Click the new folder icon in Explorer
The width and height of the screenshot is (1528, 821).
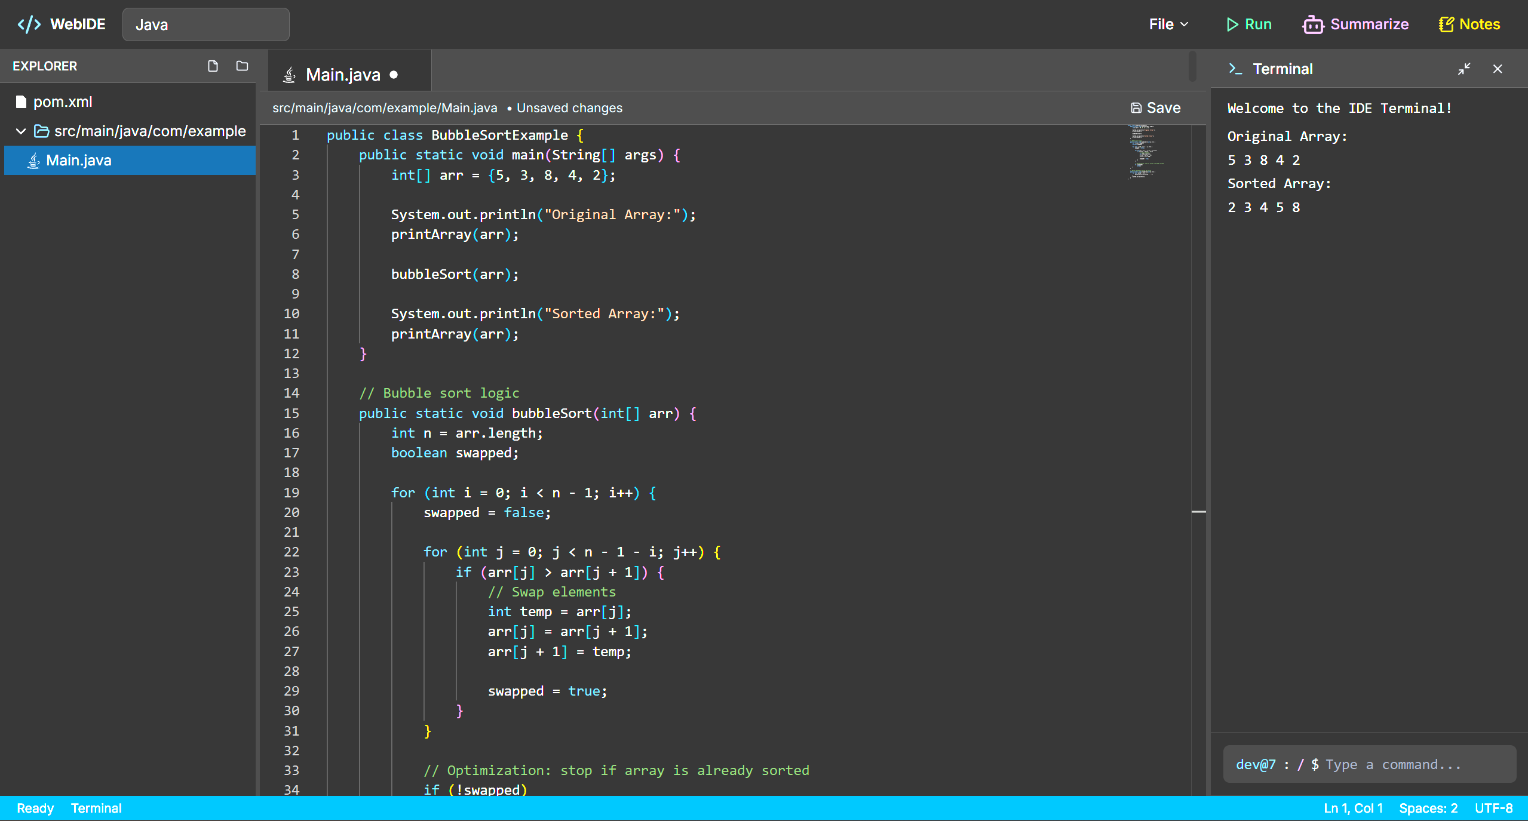point(242,66)
